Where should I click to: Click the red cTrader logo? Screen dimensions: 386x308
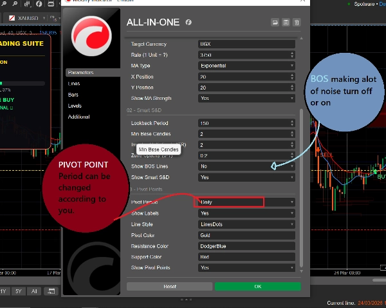pos(89,39)
